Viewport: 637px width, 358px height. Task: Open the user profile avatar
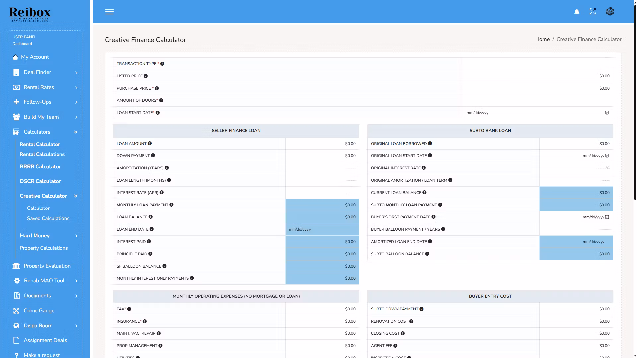pos(610,12)
